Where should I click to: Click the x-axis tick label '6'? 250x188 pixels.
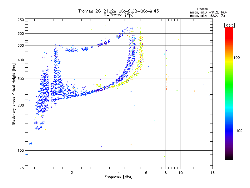tap(146, 173)
